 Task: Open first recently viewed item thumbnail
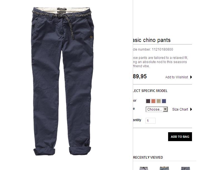[x=144, y=168]
